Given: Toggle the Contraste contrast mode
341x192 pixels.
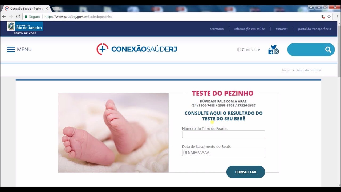Looking at the screenshot, I should [248, 50].
